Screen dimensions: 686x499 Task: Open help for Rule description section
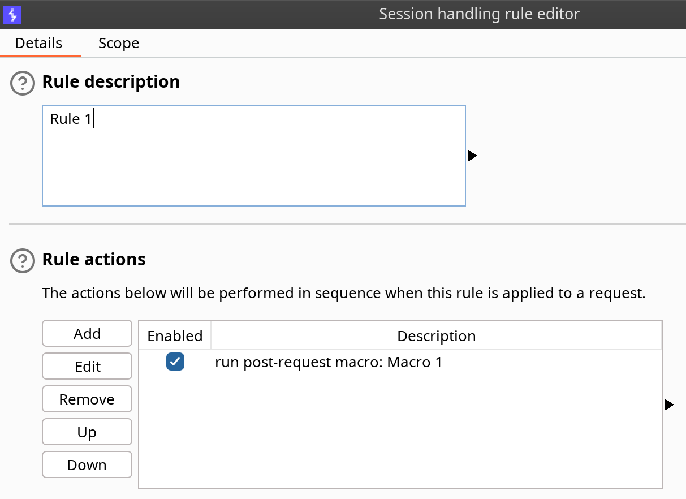(x=22, y=84)
